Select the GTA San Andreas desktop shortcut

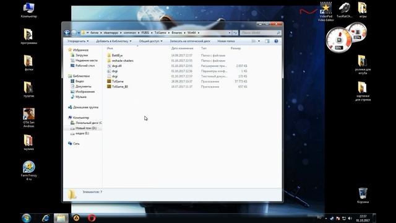click(29, 118)
